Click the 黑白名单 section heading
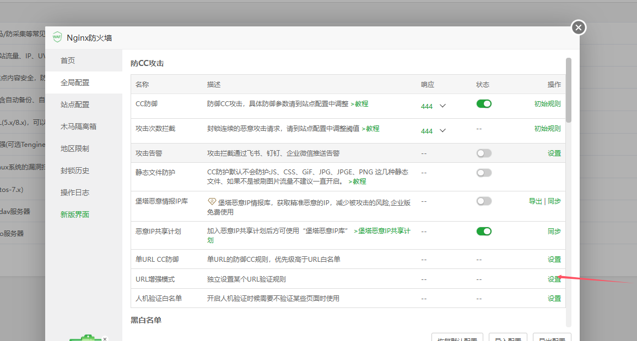The height and width of the screenshot is (341, 637). (146, 320)
